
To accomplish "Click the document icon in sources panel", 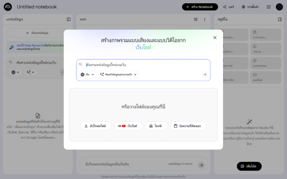I will (38, 116).
